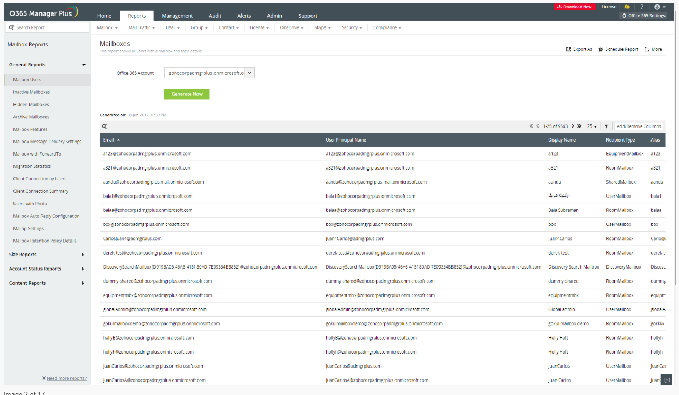
Task: Go to next page with right arrow
Action: 573,126
